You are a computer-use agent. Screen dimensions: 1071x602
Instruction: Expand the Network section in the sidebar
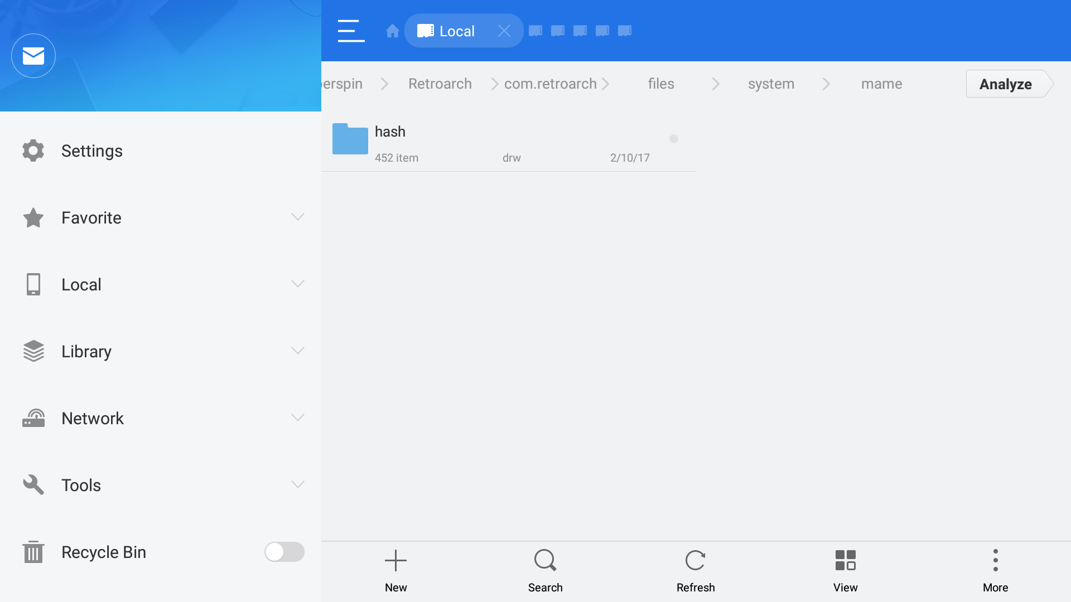pyautogui.click(x=297, y=417)
